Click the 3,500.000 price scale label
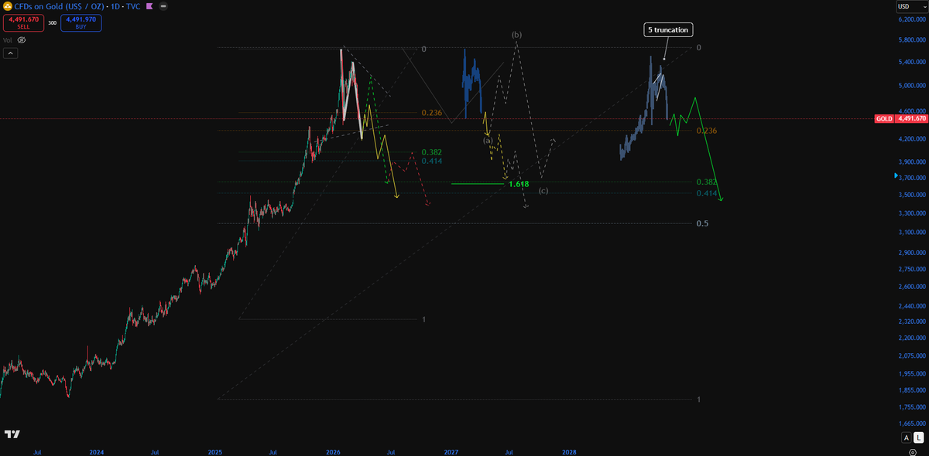Viewport: 929px width, 456px height. coord(912,196)
